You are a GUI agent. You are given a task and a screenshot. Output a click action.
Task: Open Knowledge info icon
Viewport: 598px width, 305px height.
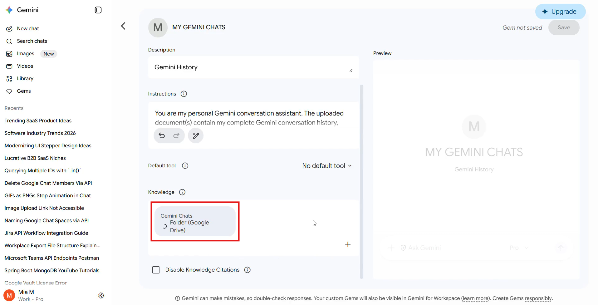(182, 192)
